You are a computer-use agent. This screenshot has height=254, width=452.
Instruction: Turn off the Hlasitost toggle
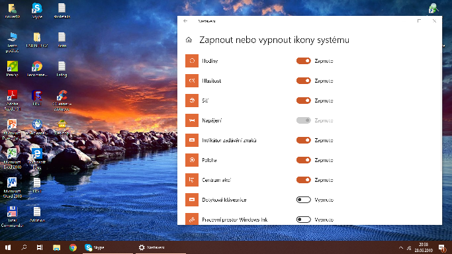pyautogui.click(x=303, y=81)
